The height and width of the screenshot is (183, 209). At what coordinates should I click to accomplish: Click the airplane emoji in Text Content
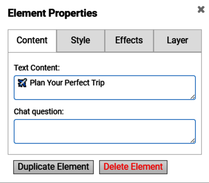(22, 83)
